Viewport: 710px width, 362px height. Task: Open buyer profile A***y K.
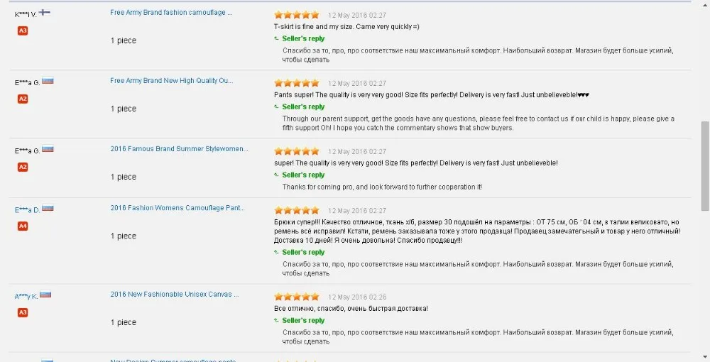point(26,297)
